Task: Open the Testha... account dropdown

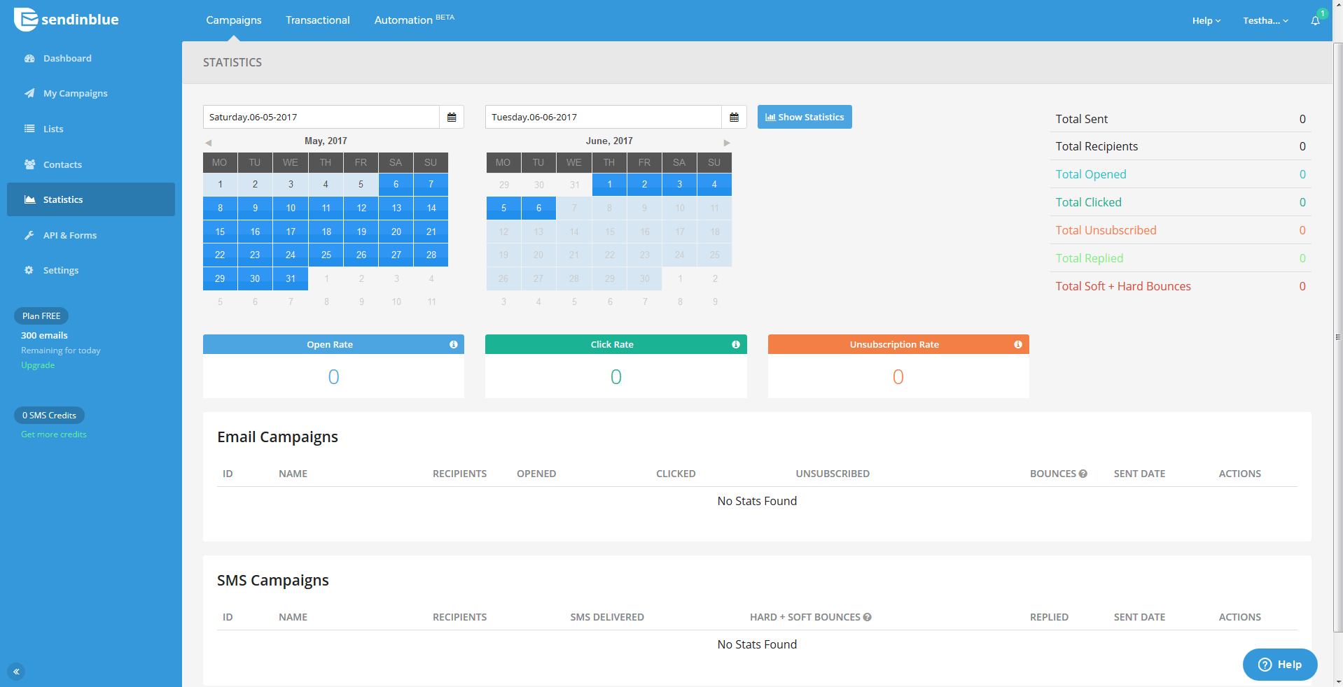Action: point(1265,20)
